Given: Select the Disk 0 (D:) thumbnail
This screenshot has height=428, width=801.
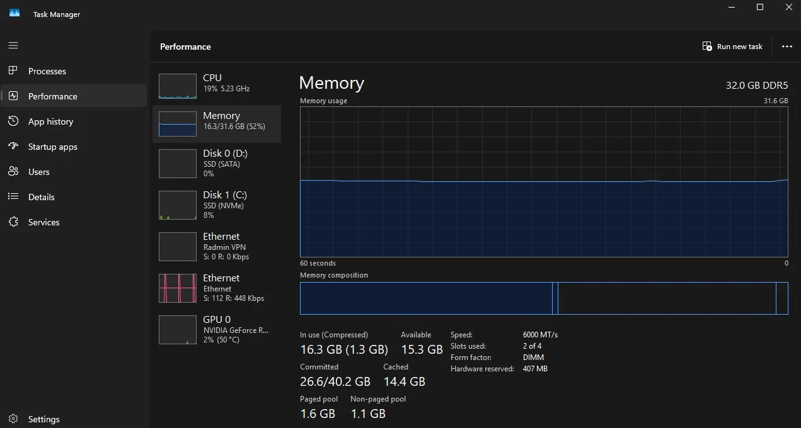Looking at the screenshot, I should [x=178, y=163].
